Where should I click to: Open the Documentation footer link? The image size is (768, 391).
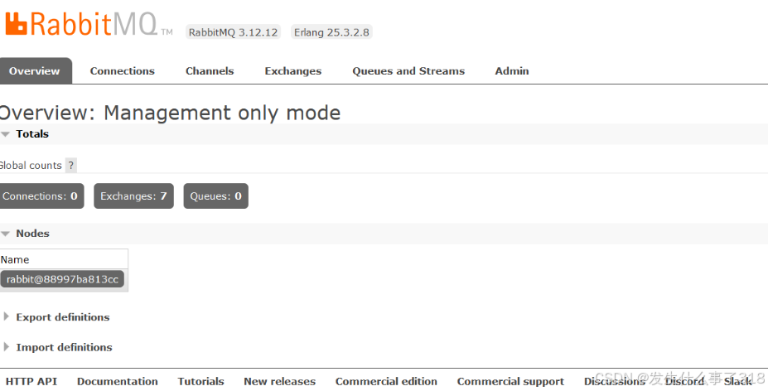pyautogui.click(x=118, y=381)
